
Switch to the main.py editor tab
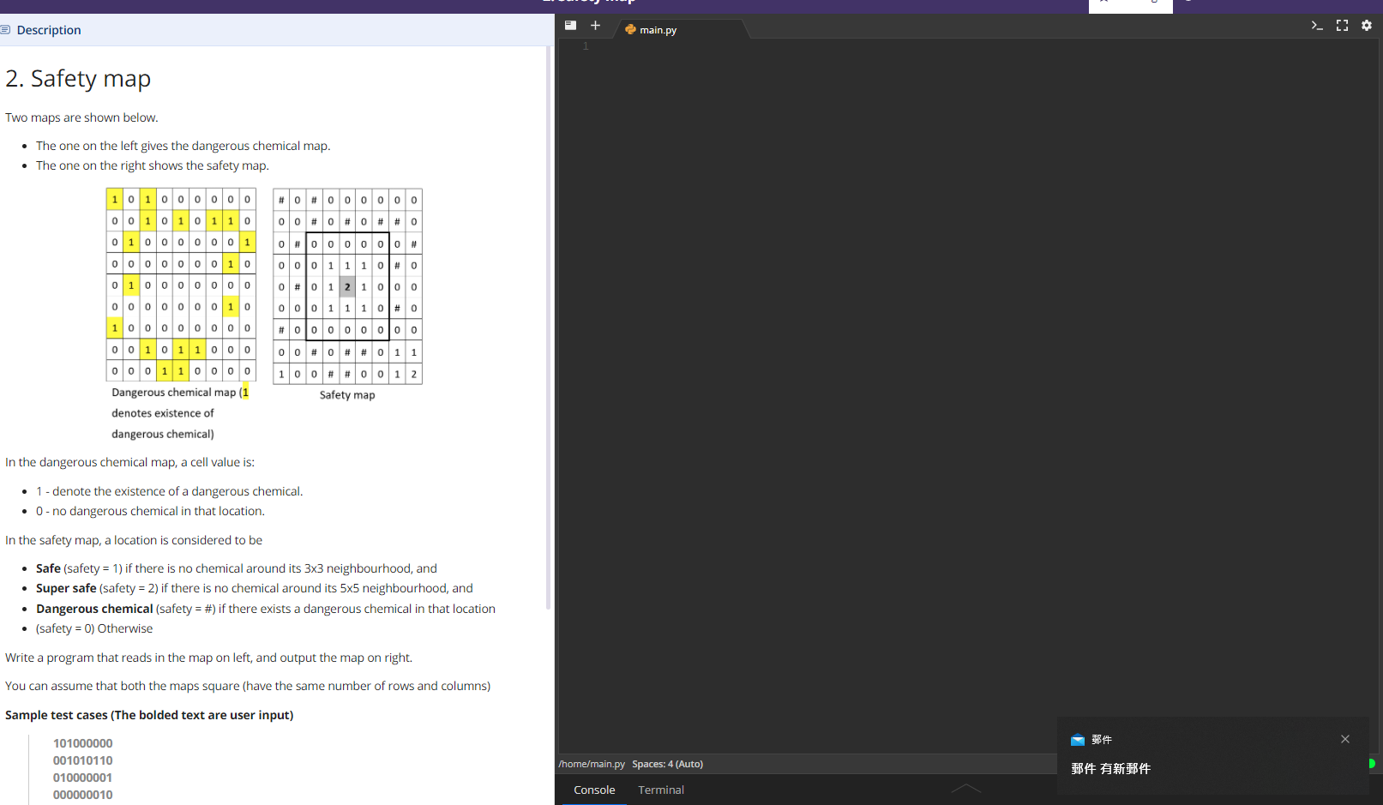657,29
